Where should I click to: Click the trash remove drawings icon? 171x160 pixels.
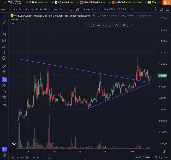point(4,105)
